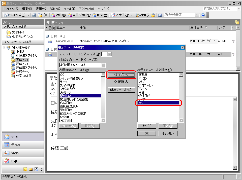Open メール navigation pane button

(23, 137)
